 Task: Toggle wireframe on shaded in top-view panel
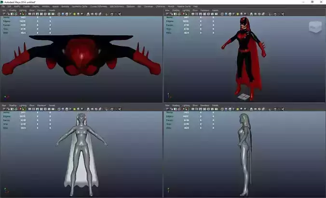tap(67, 14)
